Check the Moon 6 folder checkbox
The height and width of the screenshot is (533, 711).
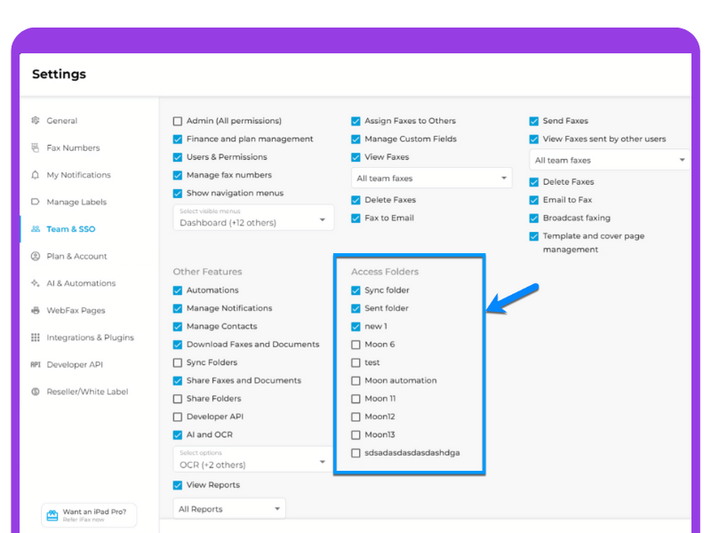click(355, 344)
